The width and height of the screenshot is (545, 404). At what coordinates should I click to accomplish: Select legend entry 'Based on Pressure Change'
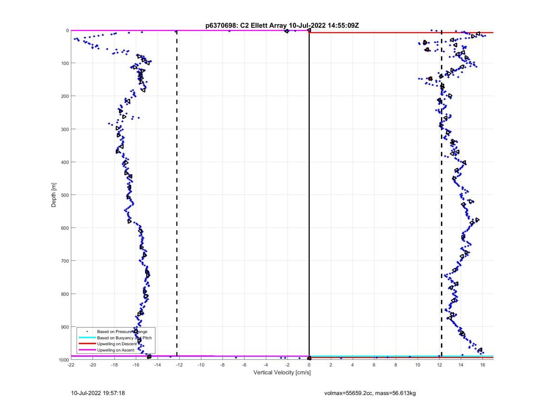click(x=122, y=331)
